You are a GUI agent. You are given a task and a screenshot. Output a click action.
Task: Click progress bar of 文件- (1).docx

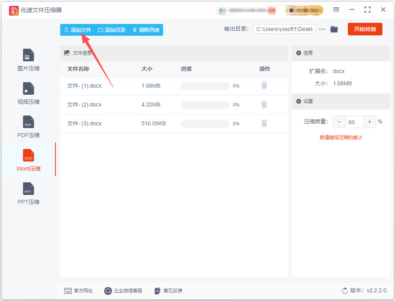[x=205, y=86]
